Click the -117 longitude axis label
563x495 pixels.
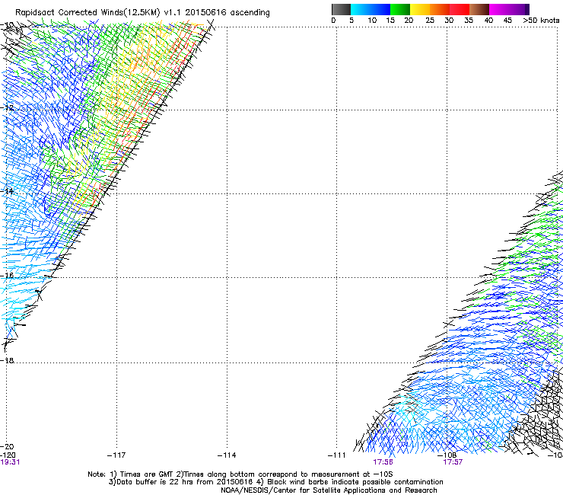pos(116,455)
